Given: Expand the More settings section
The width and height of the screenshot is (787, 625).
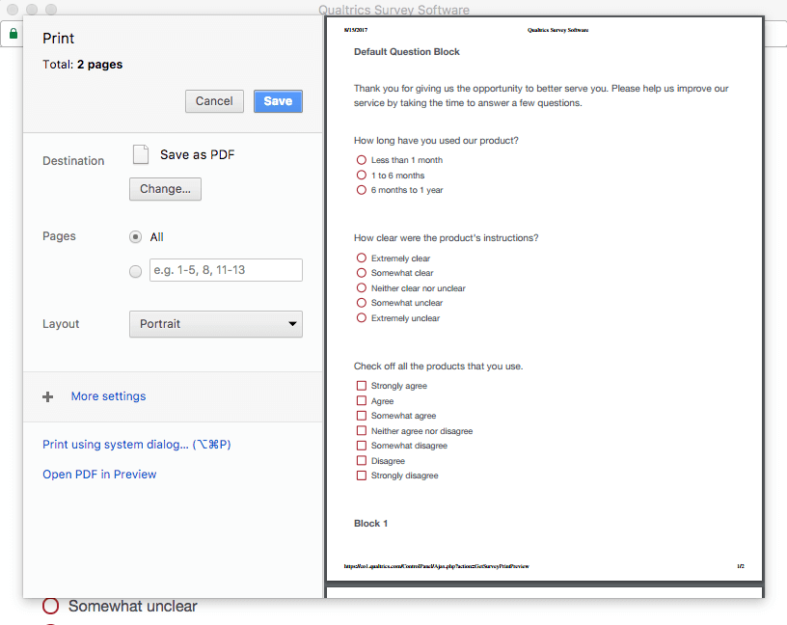Looking at the screenshot, I should click(x=108, y=395).
